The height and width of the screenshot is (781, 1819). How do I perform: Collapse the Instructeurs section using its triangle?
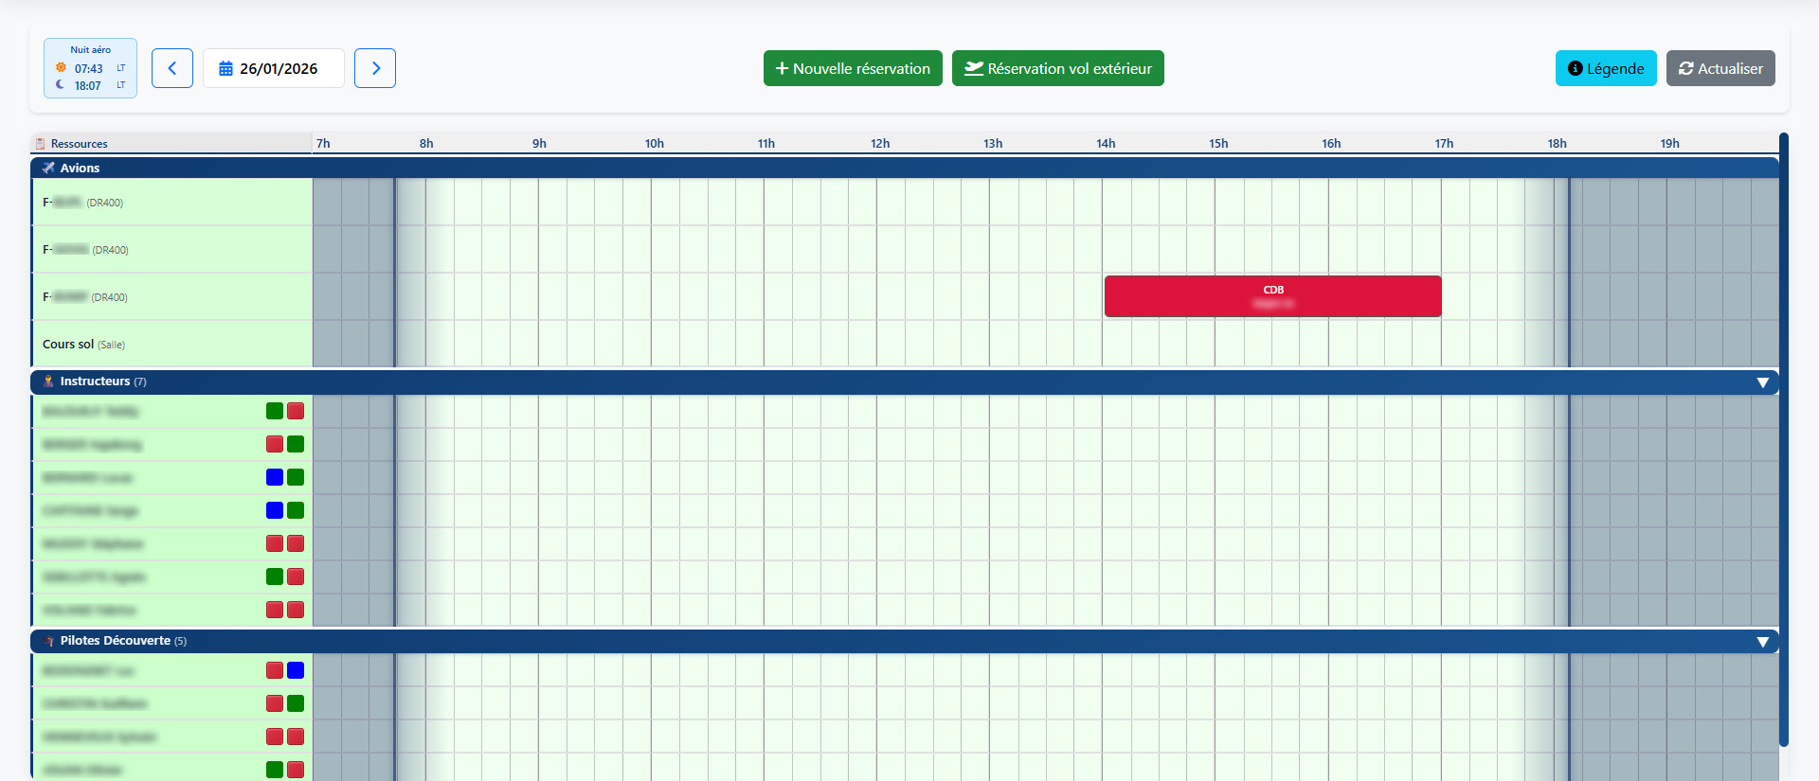pyautogui.click(x=1762, y=382)
